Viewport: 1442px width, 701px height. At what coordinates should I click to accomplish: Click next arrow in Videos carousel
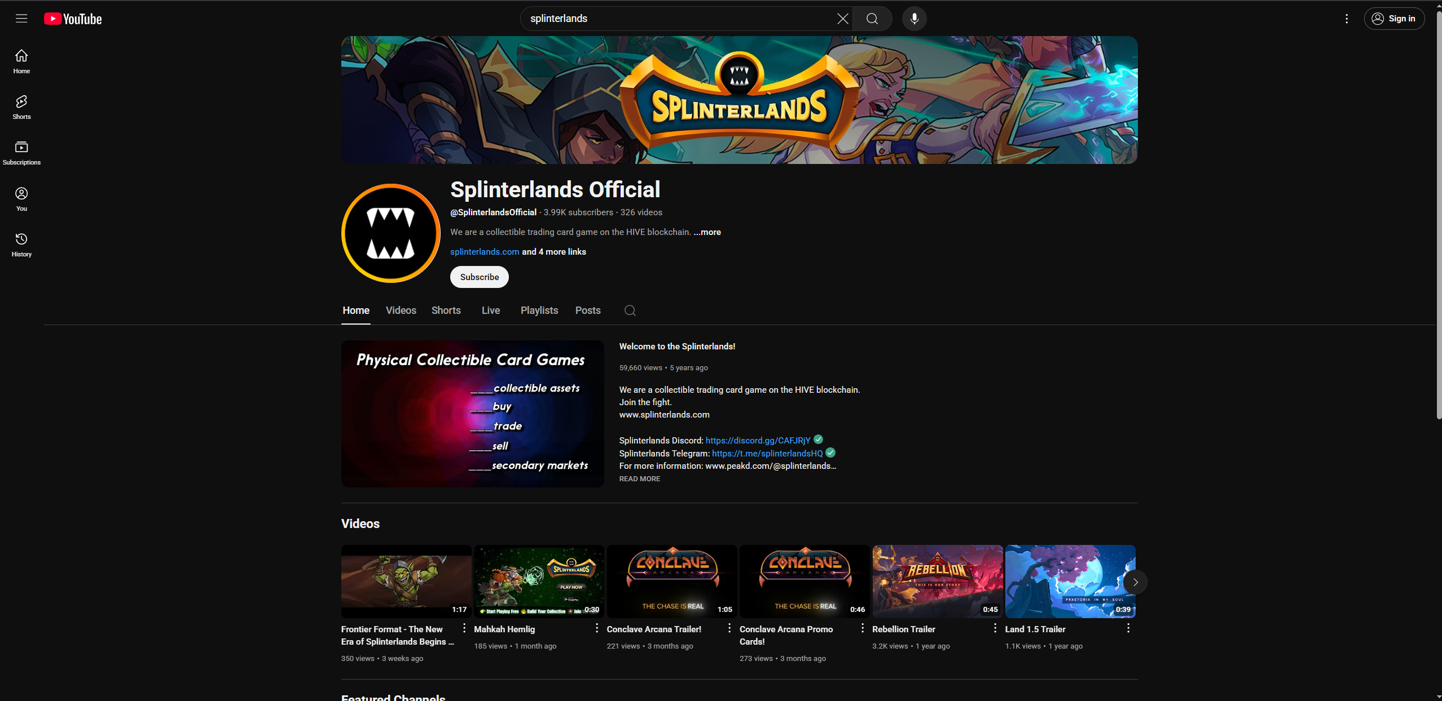pos(1135,582)
